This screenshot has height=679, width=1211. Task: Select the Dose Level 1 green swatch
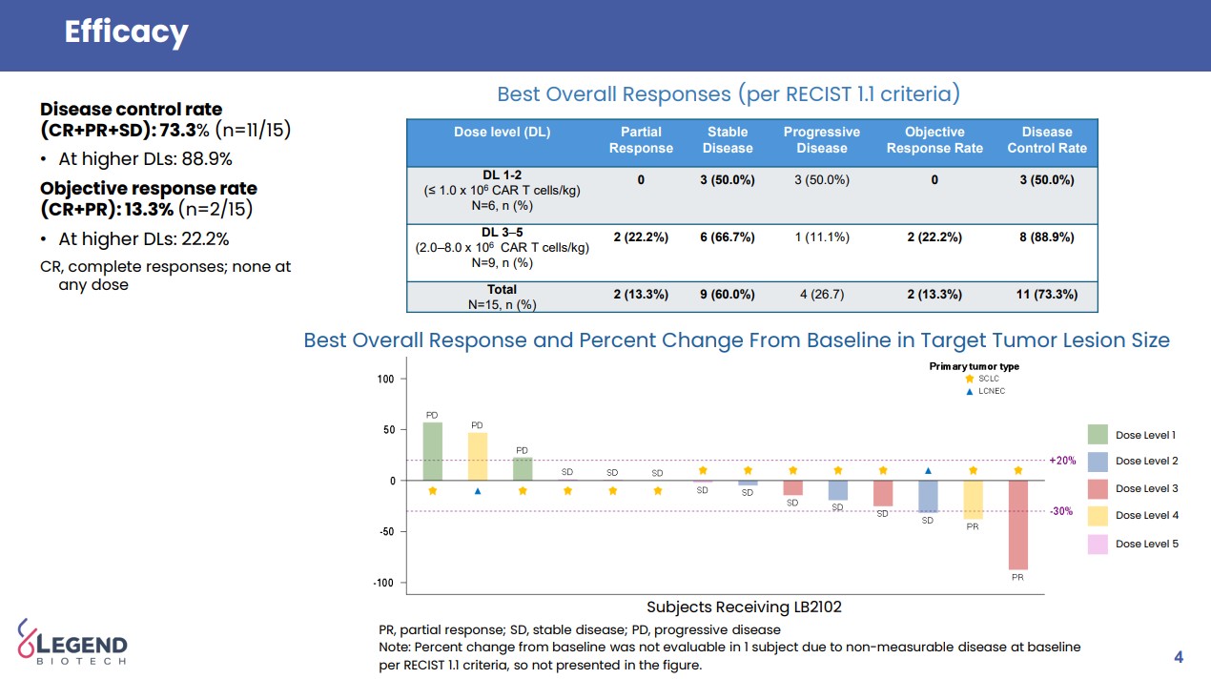[1098, 435]
